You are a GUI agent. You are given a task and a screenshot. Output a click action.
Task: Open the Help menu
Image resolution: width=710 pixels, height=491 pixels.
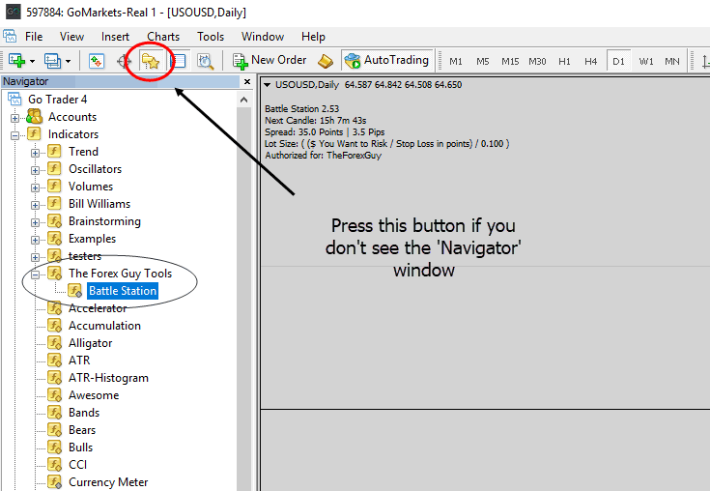(313, 36)
